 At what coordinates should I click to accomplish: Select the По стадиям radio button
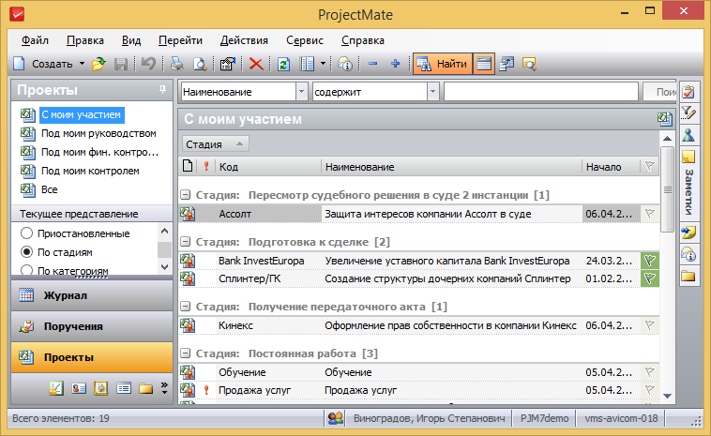point(27,252)
